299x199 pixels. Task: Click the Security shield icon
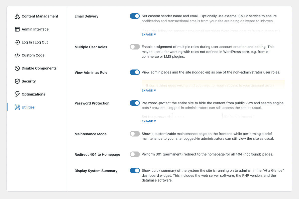coord(17,81)
